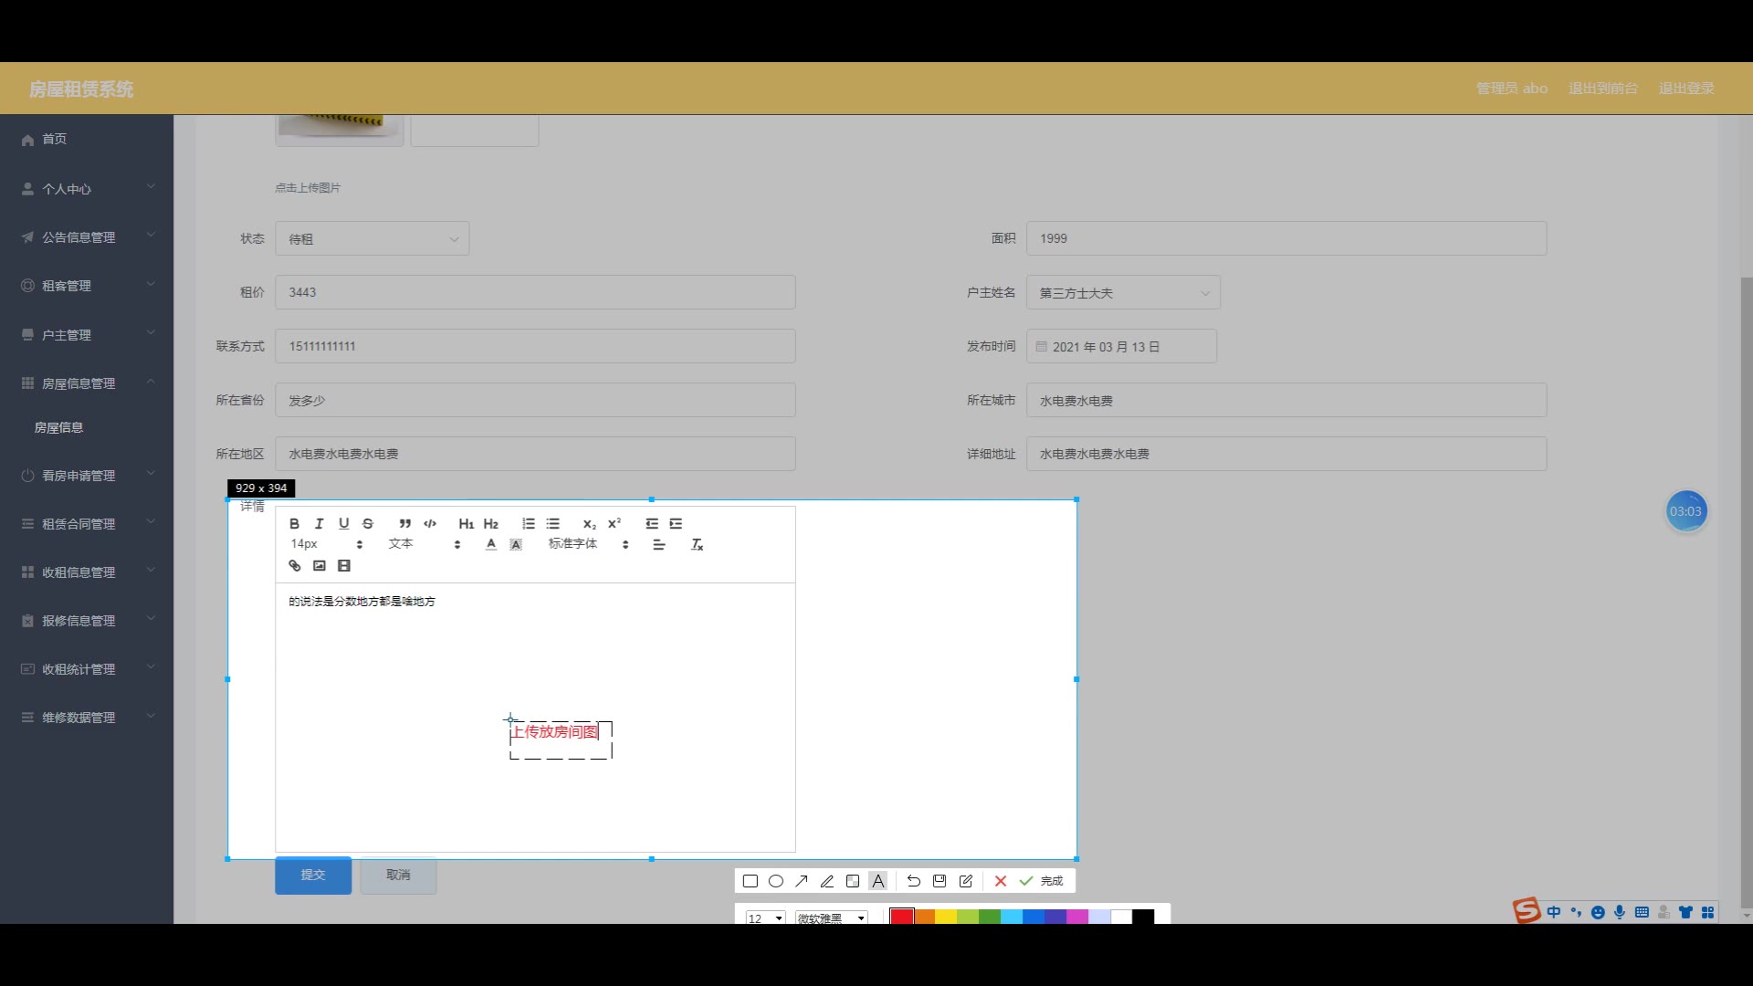Click the 租价 input field
The image size is (1753, 986).
(535, 292)
